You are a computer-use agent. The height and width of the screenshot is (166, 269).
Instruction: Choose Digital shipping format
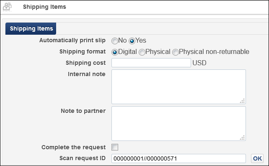(115, 52)
